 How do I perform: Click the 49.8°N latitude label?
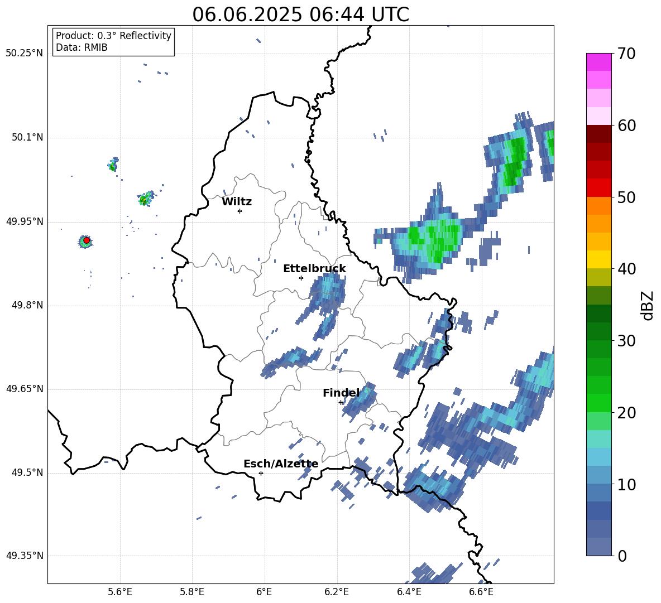[x=27, y=305]
